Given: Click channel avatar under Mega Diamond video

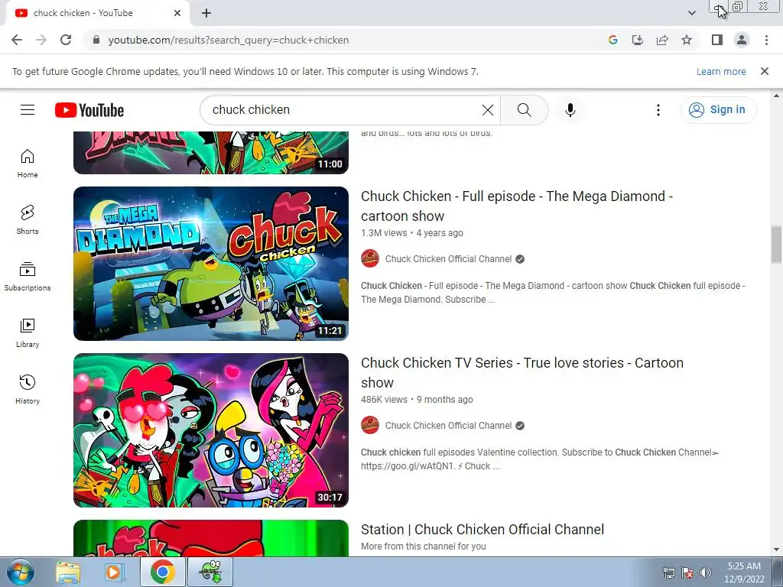Looking at the screenshot, I should [370, 258].
